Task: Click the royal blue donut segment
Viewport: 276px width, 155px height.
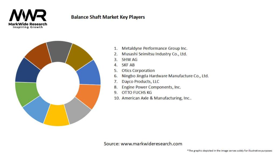Action: pyautogui.click(x=89, y=73)
